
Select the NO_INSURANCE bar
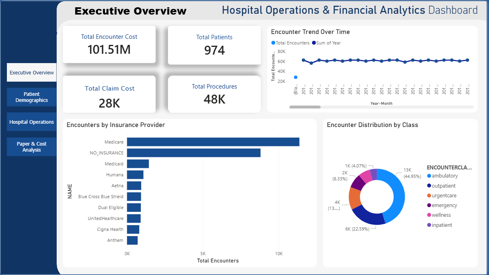[x=193, y=153]
